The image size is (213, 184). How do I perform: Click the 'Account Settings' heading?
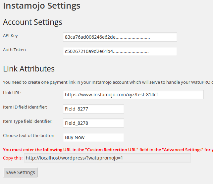coord(32,22)
